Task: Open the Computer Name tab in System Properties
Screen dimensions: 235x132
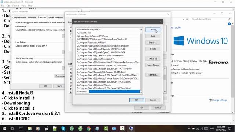Action: coord(19,18)
